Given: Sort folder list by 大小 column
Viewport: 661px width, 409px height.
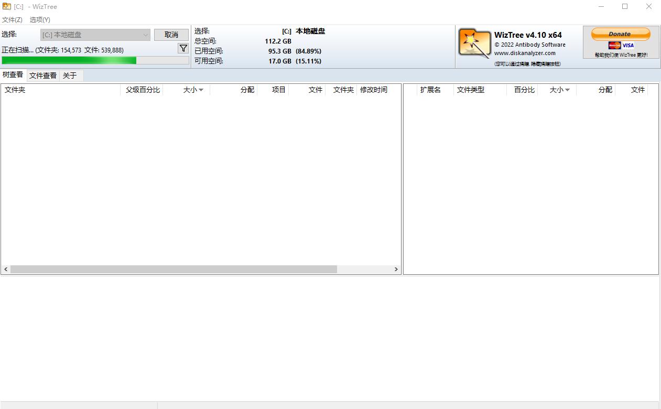Looking at the screenshot, I should pos(187,90).
